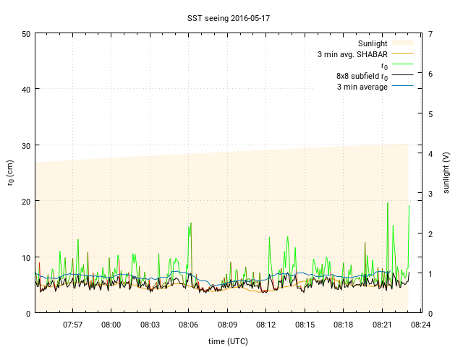The image size is (463, 347).
Task: Select the "8x8 subfield r0" legend entry text
Action: pyautogui.click(x=362, y=76)
